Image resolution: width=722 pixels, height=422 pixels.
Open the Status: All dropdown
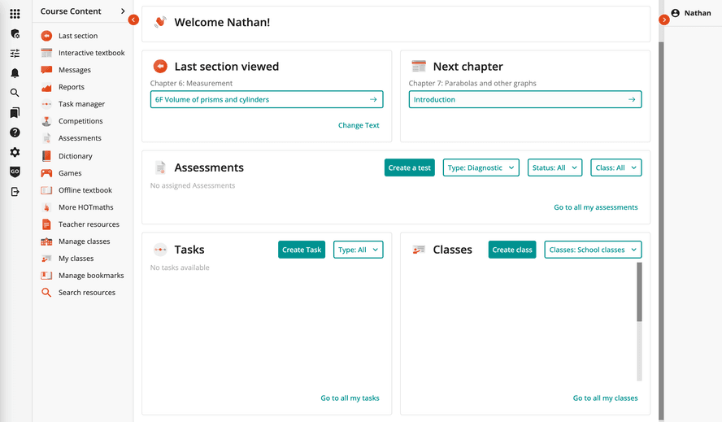click(555, 167)
